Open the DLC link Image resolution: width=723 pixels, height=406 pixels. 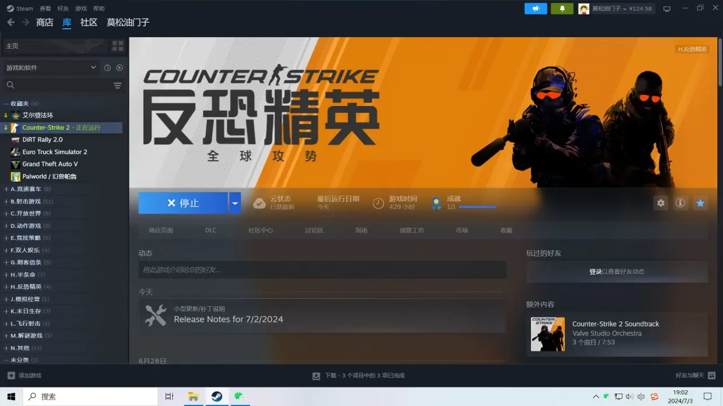tap(211, 230)
